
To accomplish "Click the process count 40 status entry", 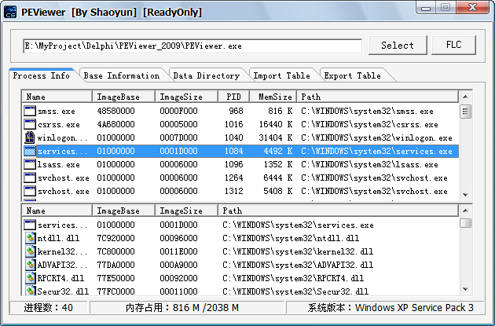I will (x=49, y=307).
